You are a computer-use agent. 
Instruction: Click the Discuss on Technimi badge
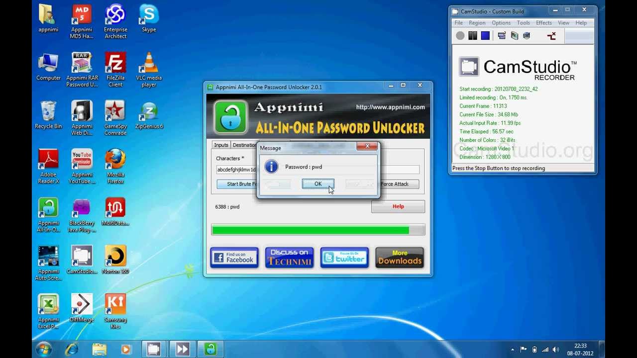point(289,257)
